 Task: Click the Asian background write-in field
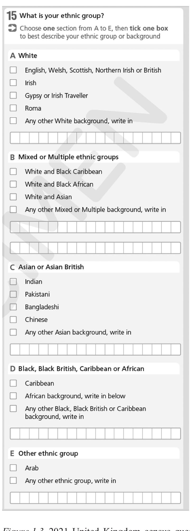95,349
